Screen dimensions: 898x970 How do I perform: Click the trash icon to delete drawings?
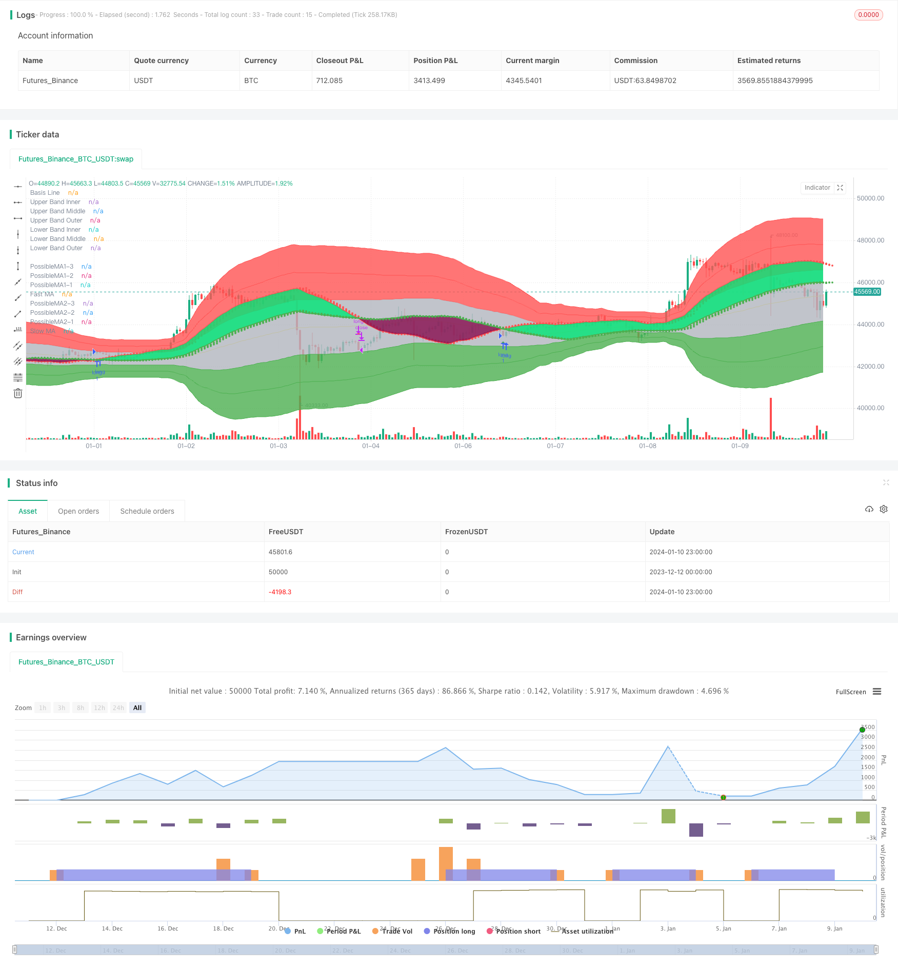click(18, 393)
